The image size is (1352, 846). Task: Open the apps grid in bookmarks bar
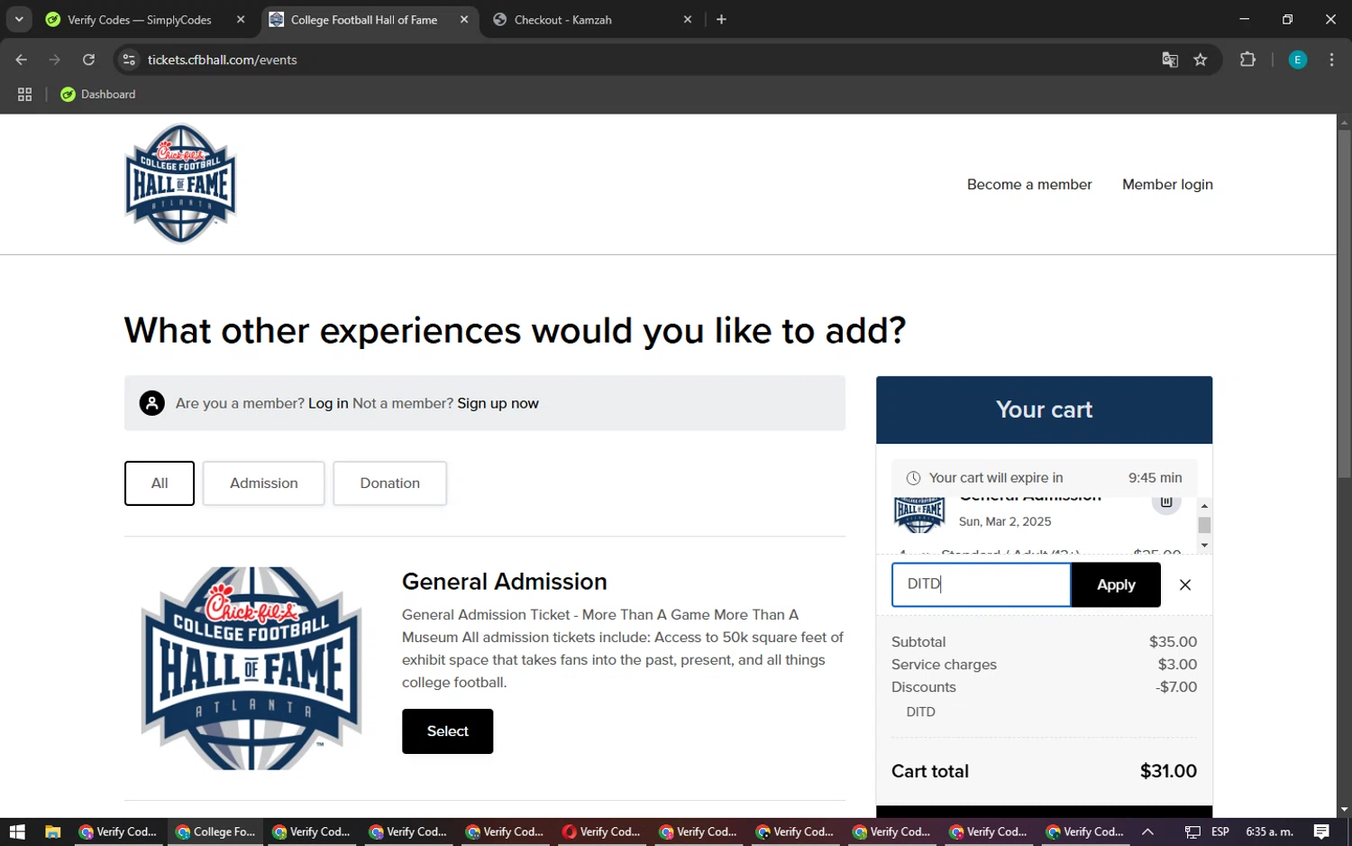[x=24, y=94]
